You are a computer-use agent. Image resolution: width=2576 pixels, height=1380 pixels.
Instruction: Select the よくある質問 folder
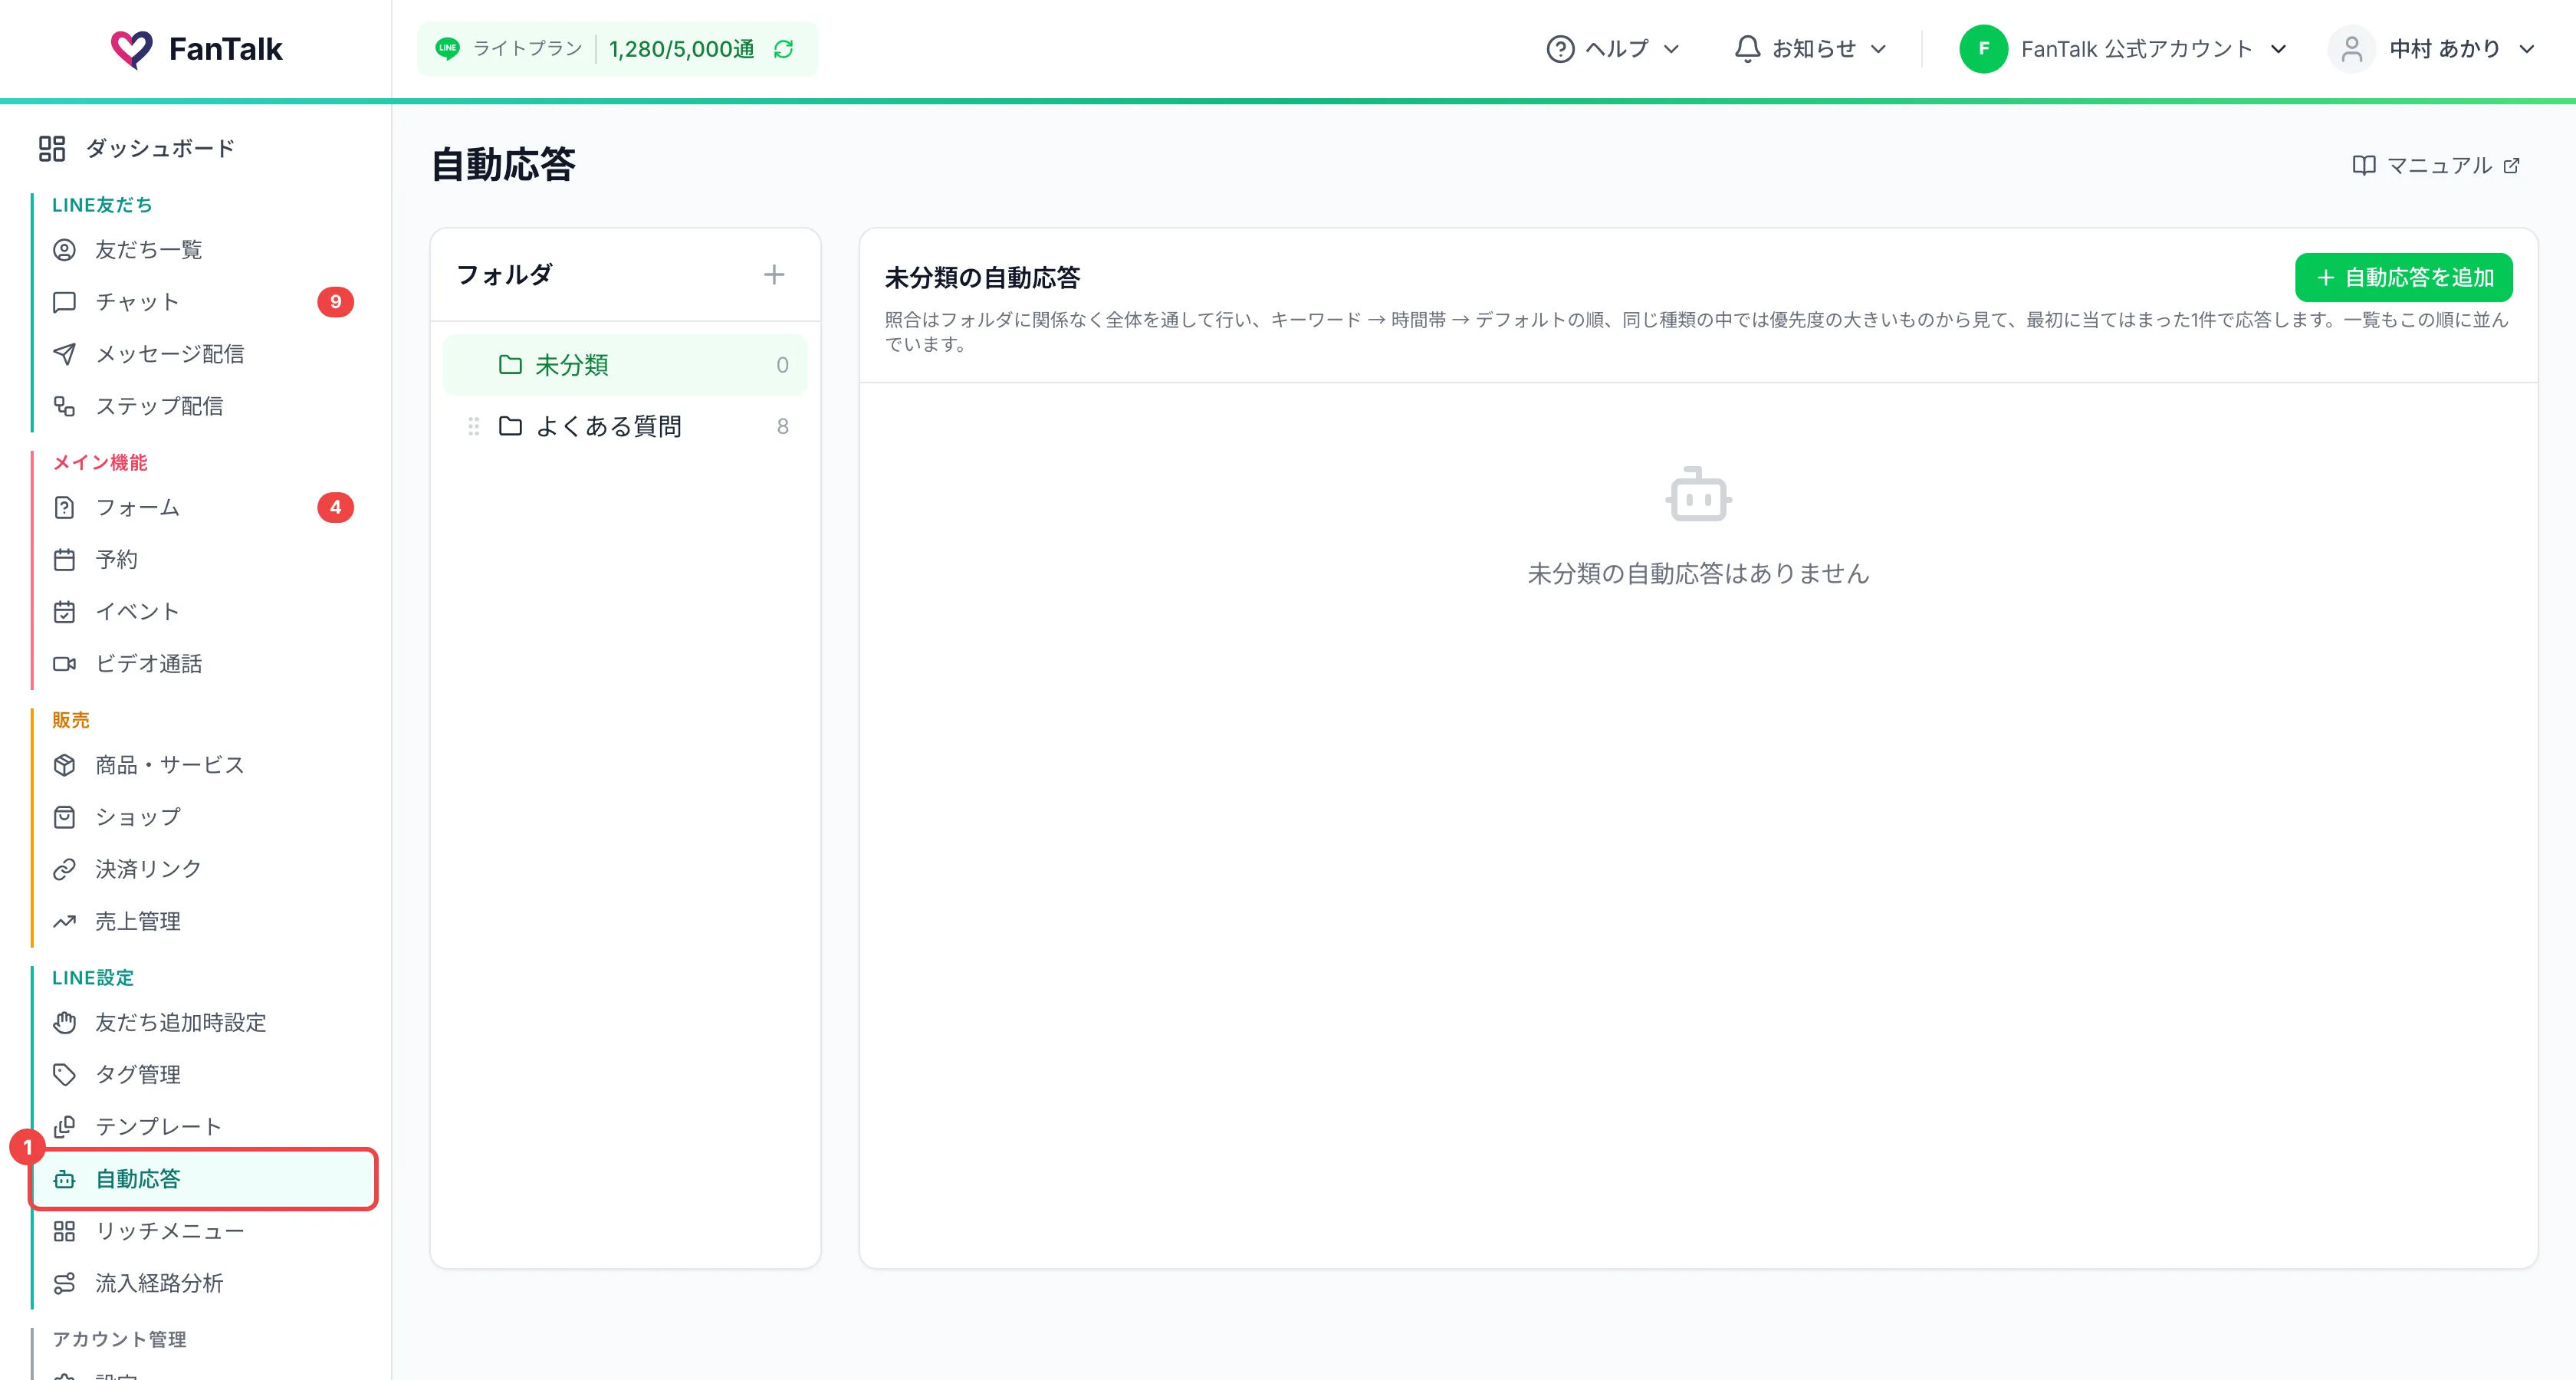[625, 427]
